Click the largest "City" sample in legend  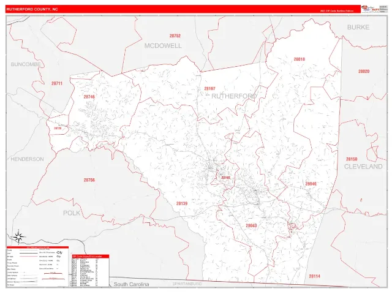coord(59,252)
